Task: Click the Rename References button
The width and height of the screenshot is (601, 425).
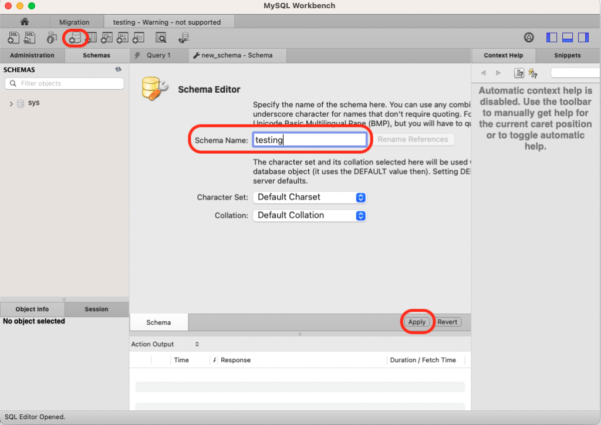Action: pos(413,140)
